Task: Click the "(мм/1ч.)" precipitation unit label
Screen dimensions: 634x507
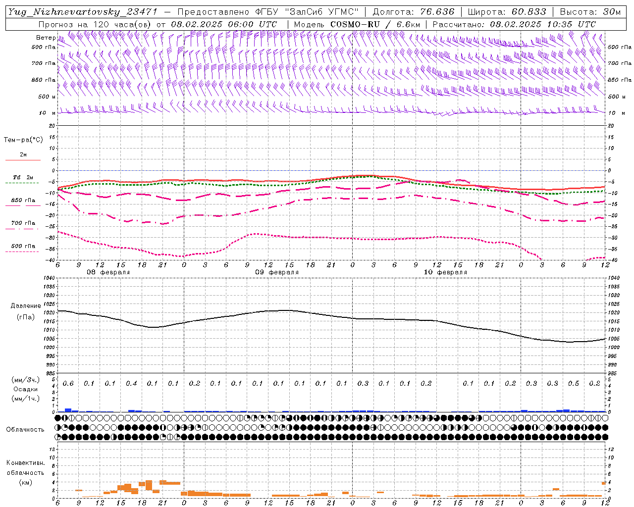Action: point(25,399)
